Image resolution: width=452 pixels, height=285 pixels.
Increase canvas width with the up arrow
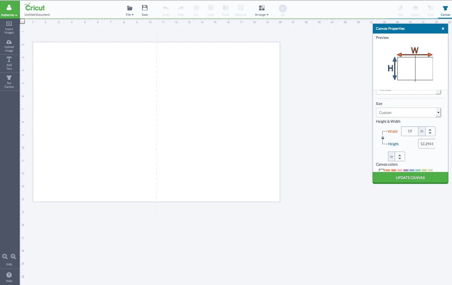(x=430, y=129)
